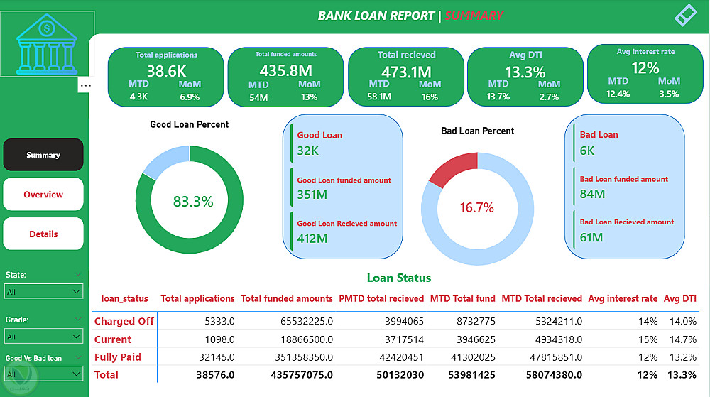Go to the Overview page

tap(43, 194)
